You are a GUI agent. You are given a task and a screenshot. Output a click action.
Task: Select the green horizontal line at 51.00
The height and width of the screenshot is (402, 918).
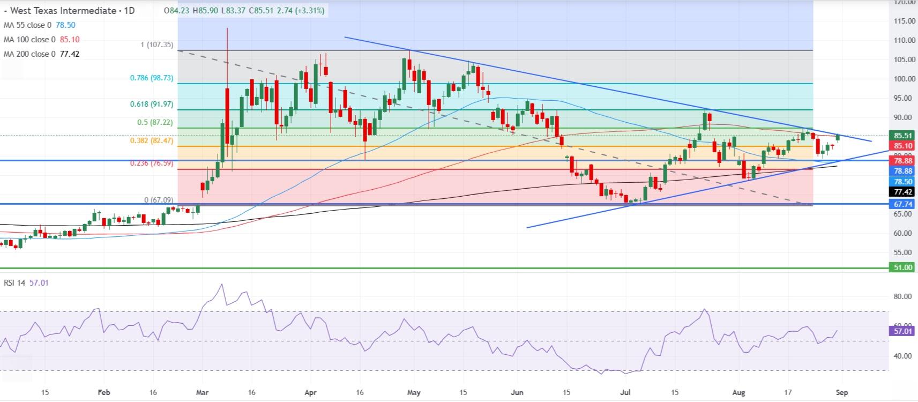[444, 268]
